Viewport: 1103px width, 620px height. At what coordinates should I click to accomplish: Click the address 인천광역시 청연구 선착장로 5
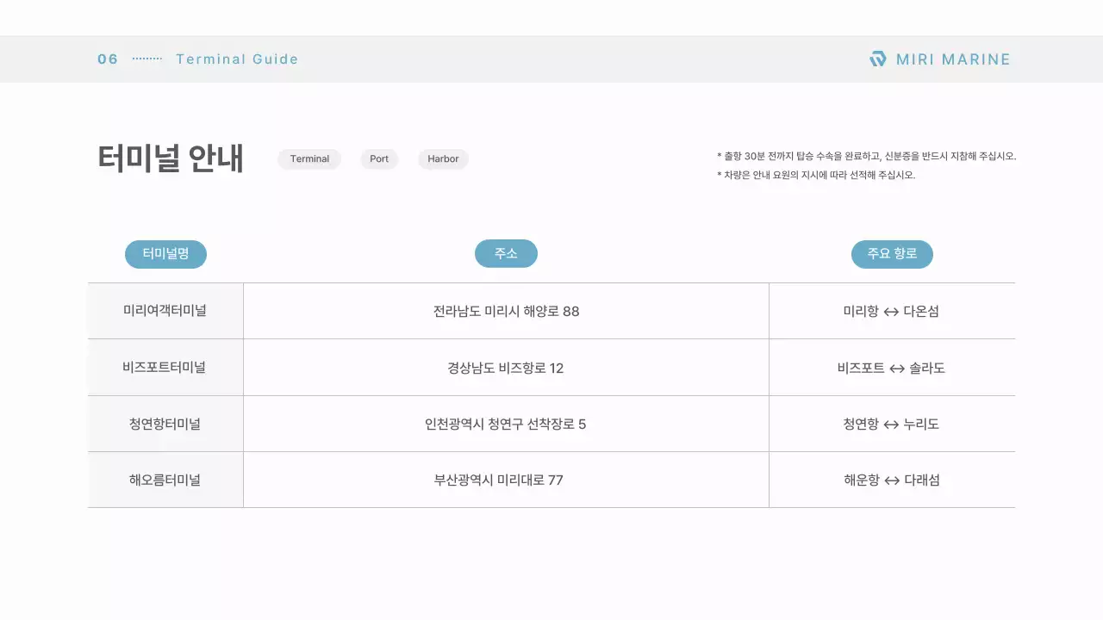pos(506,424)
